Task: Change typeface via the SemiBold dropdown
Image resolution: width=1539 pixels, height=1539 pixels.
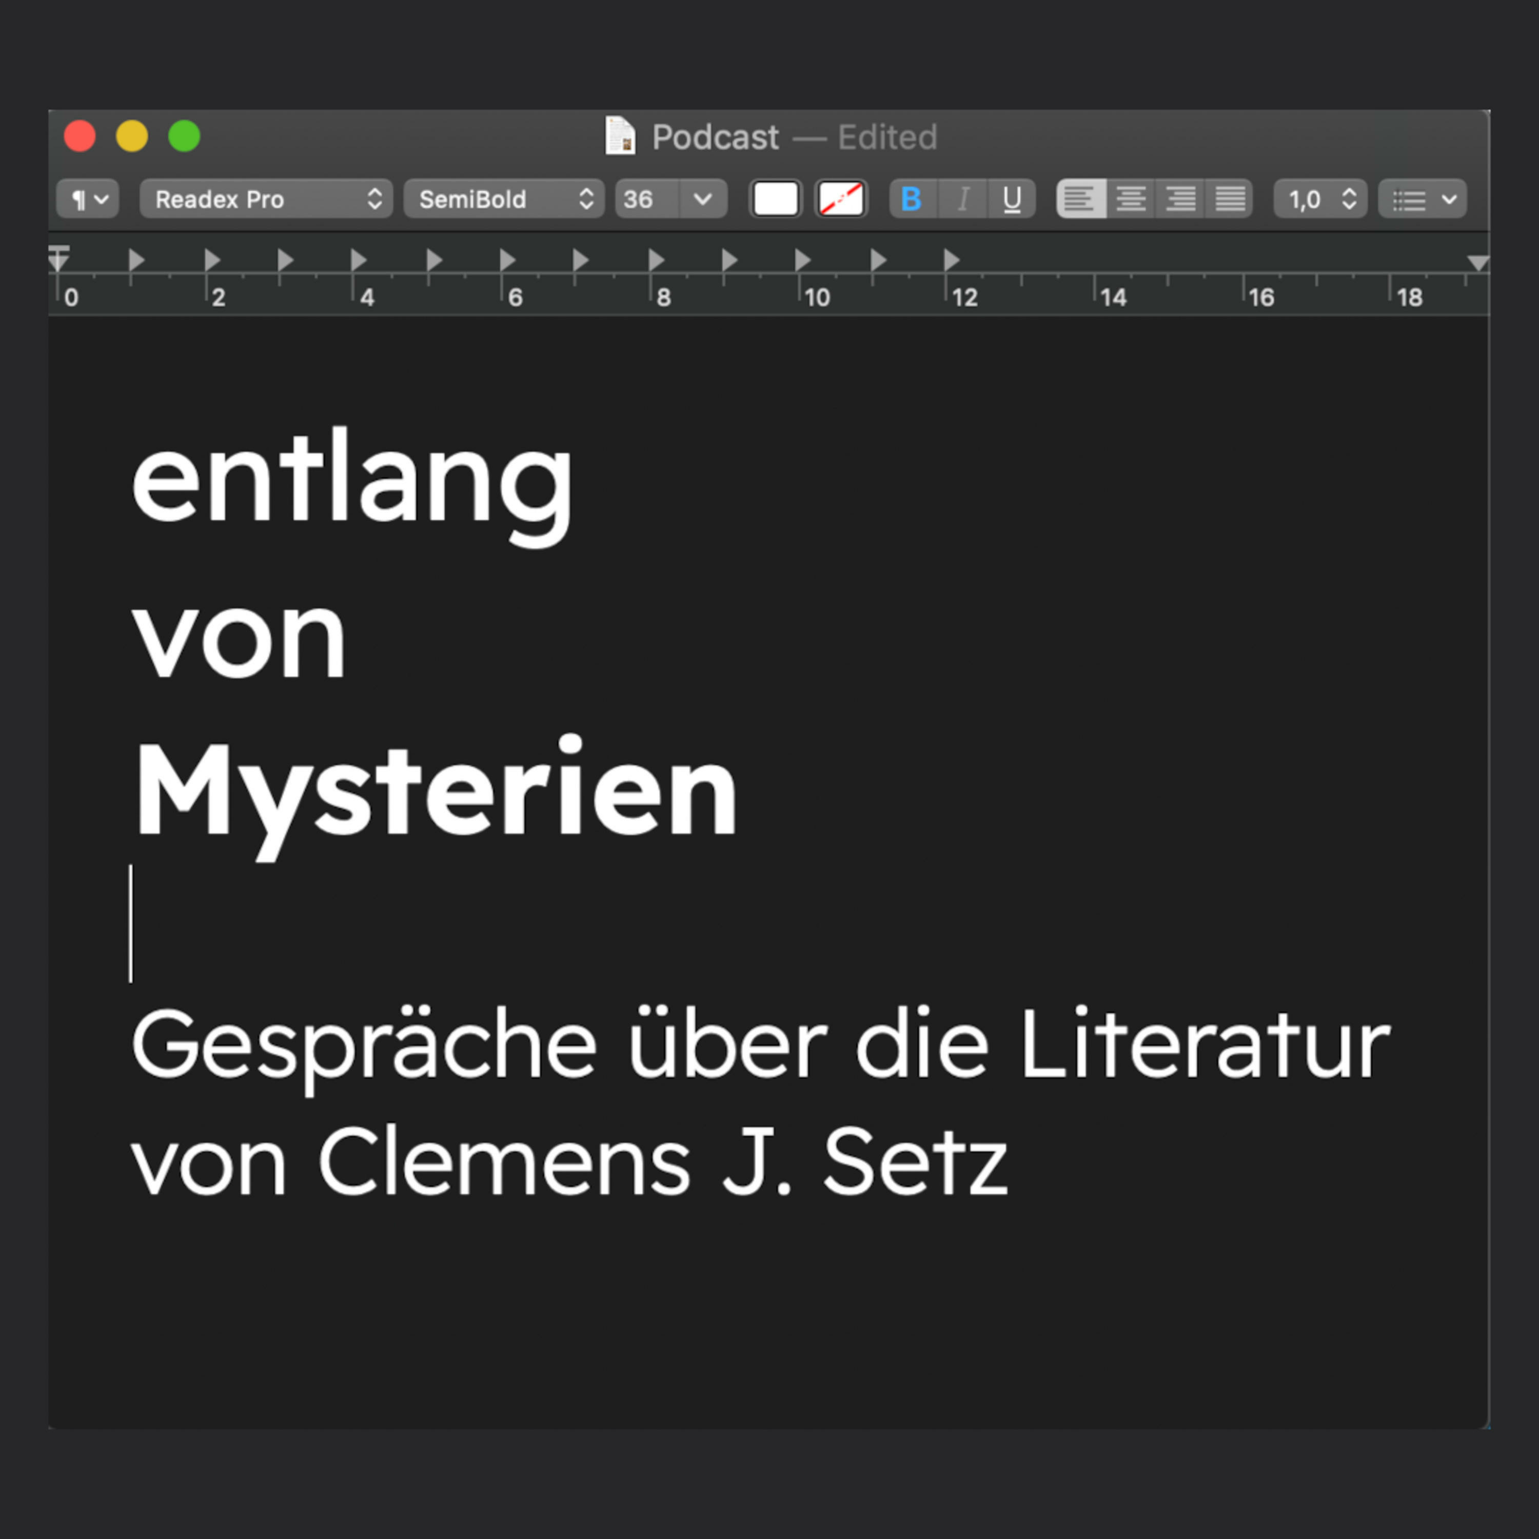Action: [x=504, y=199]
